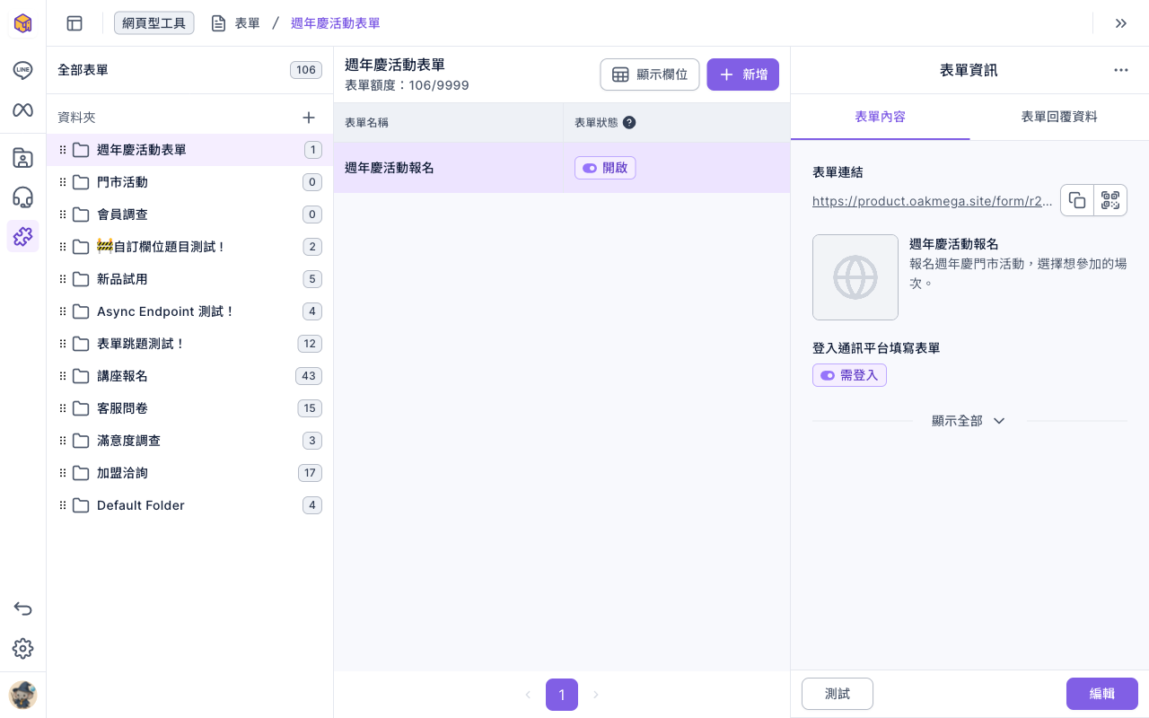Open the 加盟洽詢 folder
Viewport: 1149px width, 718px height.
pyautogui.click(x=189, y=473)
